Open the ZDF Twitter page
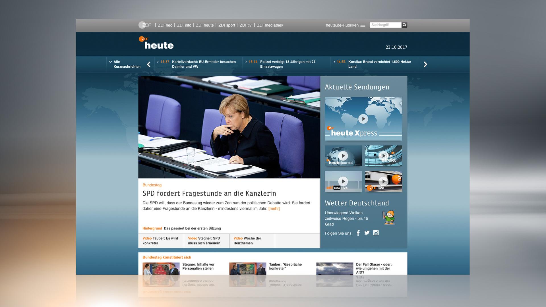 pyautogui.click(x=367, y=233)
